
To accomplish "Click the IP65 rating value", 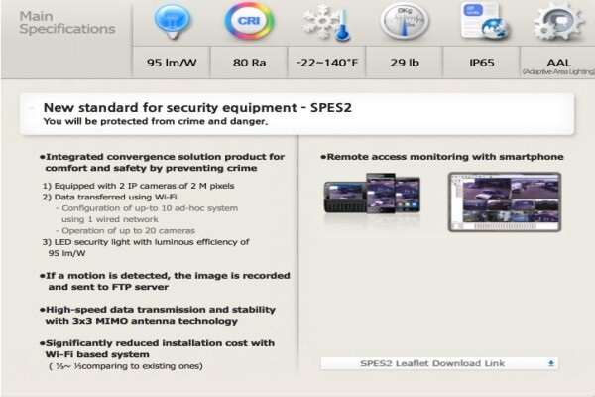I will pyautogui.click(x=482, y=63).
